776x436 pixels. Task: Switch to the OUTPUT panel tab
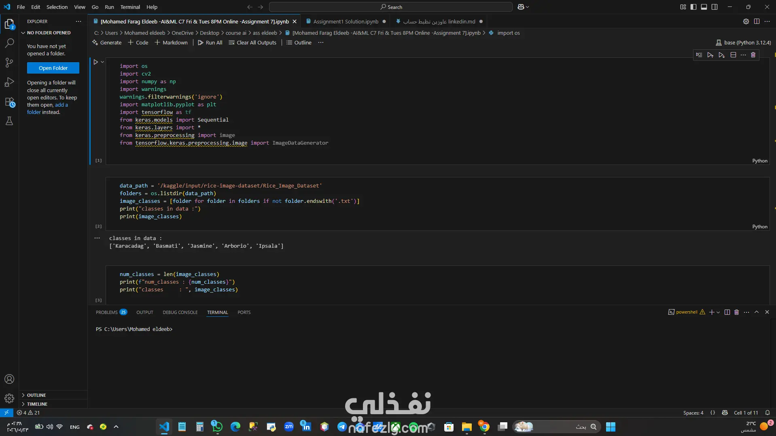coord(145,312)
